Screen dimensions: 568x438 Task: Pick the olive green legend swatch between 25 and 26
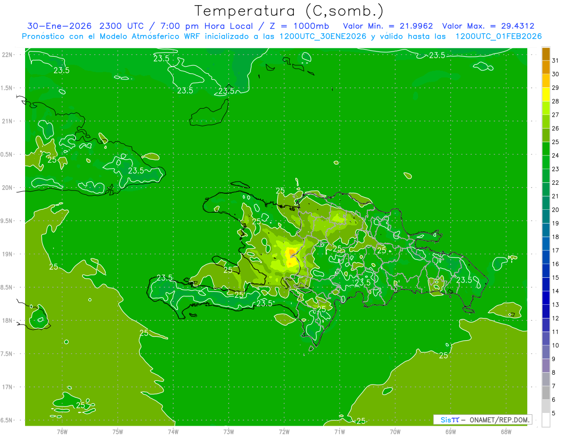[546, 135]
